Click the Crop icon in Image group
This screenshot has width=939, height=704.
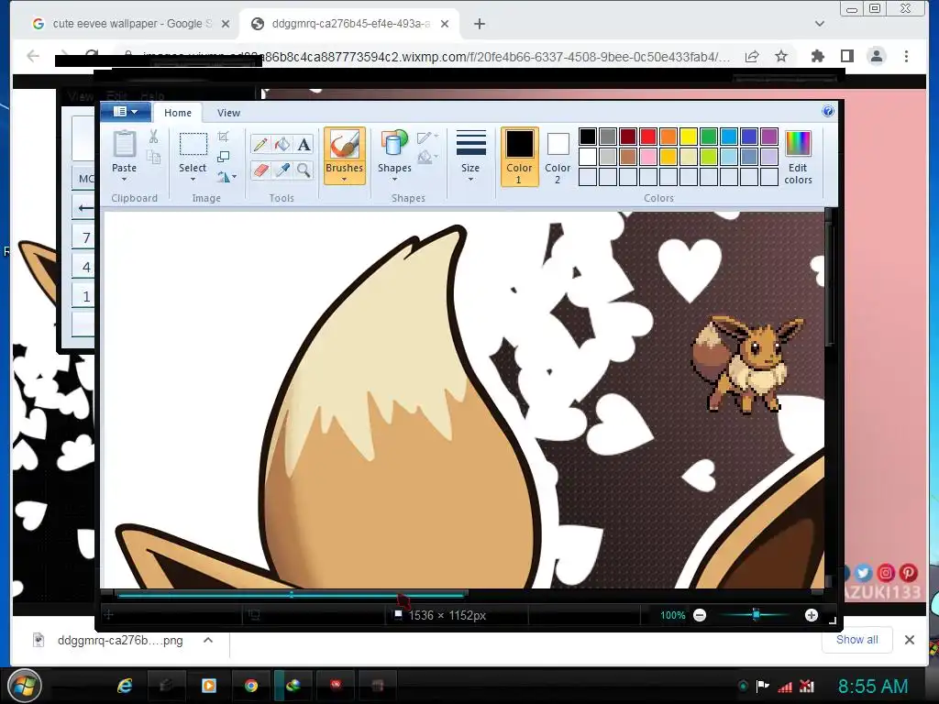coord(224,137)
